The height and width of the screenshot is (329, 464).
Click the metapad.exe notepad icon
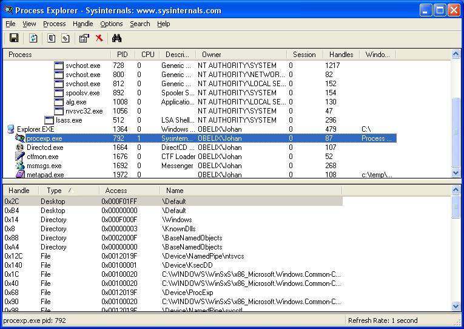click(x=20, y=174)
